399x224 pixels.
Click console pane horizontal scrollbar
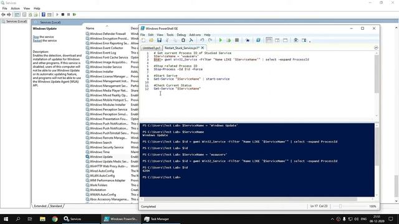(x=251, y=199)
